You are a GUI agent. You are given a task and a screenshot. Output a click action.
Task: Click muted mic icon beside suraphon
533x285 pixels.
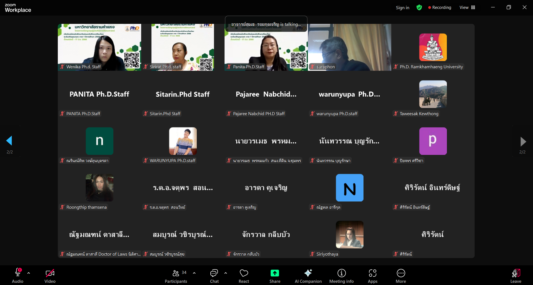tap(312, 67)
